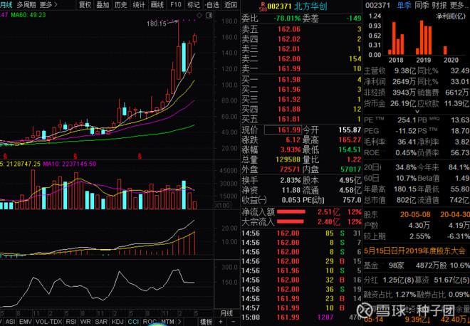This screenshot has width=470, height=326.
Task: Click the 委比 -78.01% value
Action: click(x=287, y=19)
